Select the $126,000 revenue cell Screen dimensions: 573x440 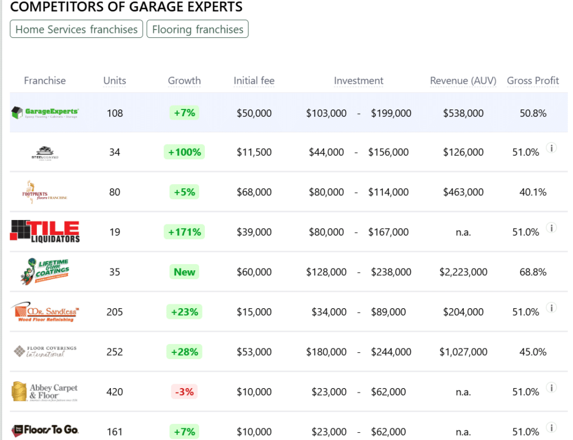tap(463, 152)
